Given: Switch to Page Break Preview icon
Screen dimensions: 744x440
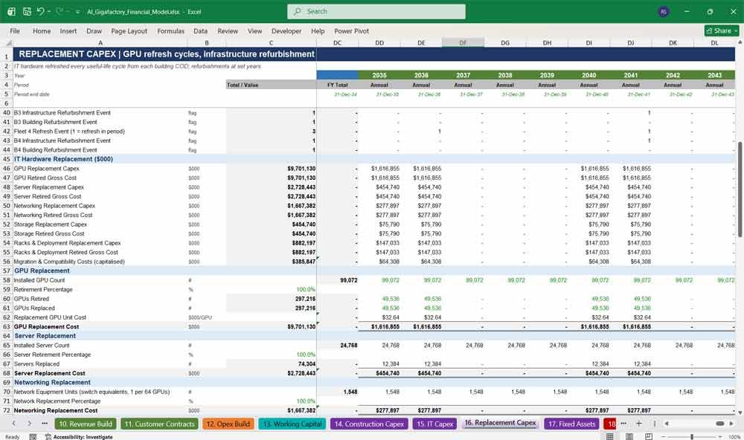Looking at the screenshot, I should pos(649,436).
